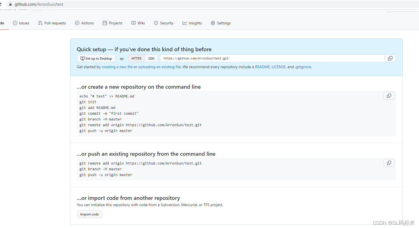Open the 'uploading an existing file' link
This screenshot has width=419, height=228.
click(x=159, y=67)
